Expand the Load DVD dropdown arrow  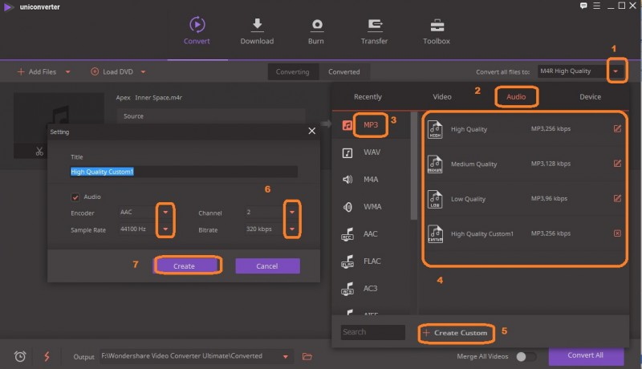click(x=143, y=72)
